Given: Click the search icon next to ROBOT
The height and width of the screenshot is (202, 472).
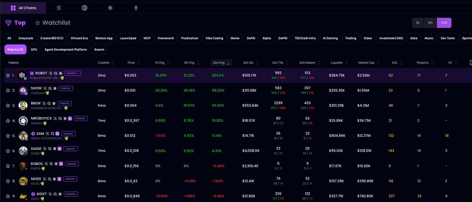Looking at the screenshot, I should [x=56, y=73].
